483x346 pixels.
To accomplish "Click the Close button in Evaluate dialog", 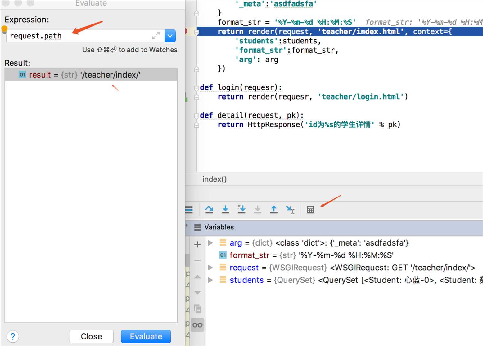I will pyautogui.click(x=91, y=336).
